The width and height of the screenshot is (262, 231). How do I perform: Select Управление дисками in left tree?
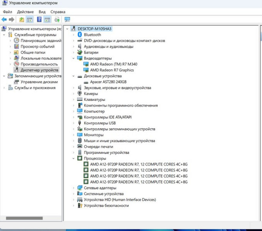(x=39, y=82)
